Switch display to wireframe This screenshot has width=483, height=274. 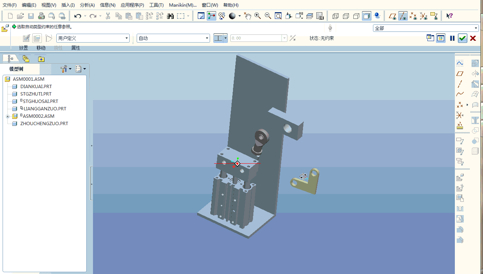(x=336, y=16)
